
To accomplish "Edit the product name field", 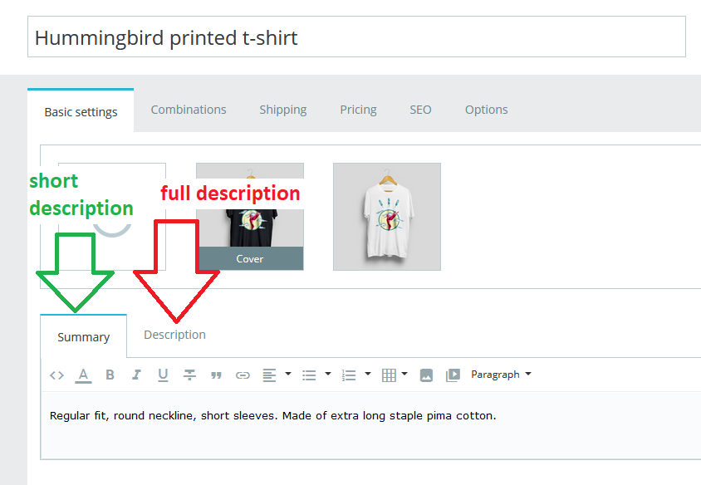I will pyautogui.click(x=356, y=37).
